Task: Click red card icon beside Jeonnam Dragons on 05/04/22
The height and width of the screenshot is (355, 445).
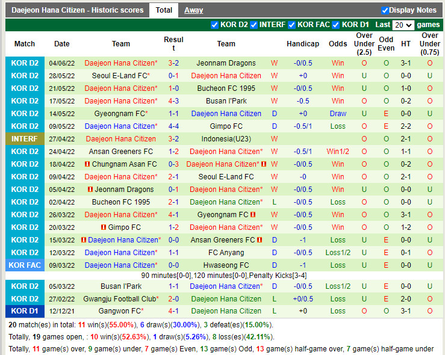Action: click(89, 190)
